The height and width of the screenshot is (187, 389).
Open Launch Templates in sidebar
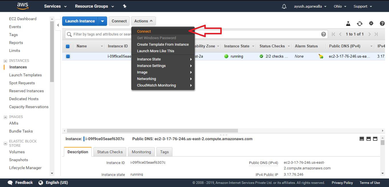click(25, 75)
